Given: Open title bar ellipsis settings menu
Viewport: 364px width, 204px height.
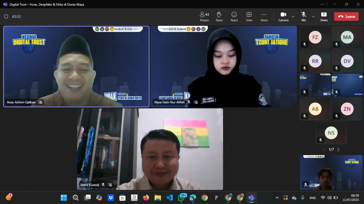Looking at the screenshot, I should 322,4.
